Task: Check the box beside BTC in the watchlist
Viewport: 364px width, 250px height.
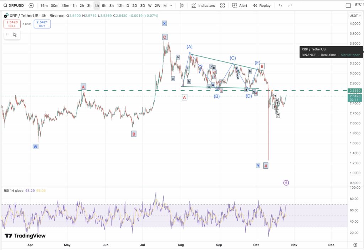Action: (x=349, y=5)
